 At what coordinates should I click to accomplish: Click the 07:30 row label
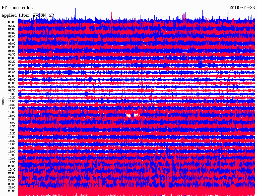(12, 76)
